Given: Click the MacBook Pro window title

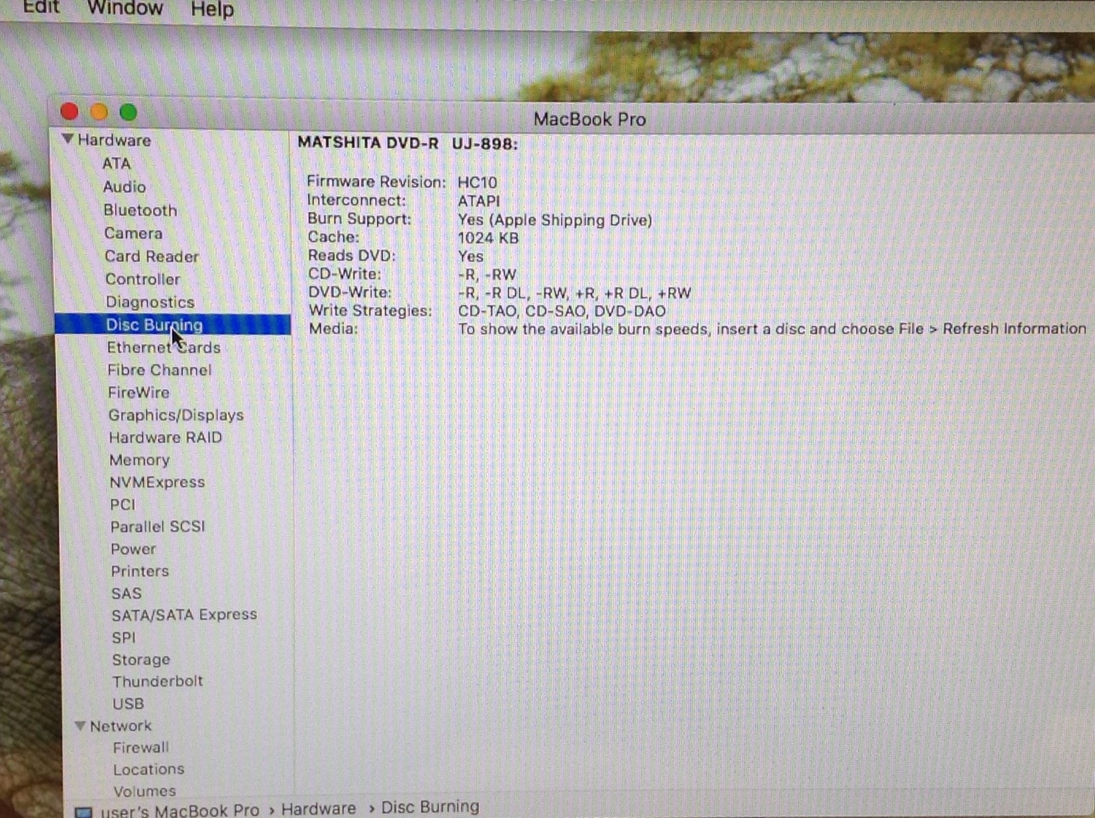Looking at the screenshot, I should pos(590,119).
